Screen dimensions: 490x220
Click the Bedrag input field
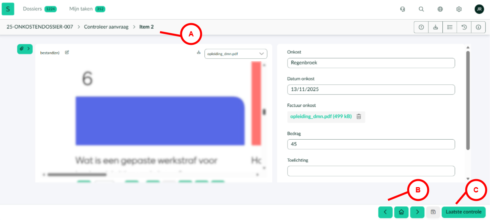click(371, 144)
